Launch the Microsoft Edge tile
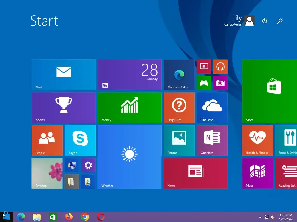Image resolution: width=297 pixels, height=222 pixels. [x=179, y=75]
